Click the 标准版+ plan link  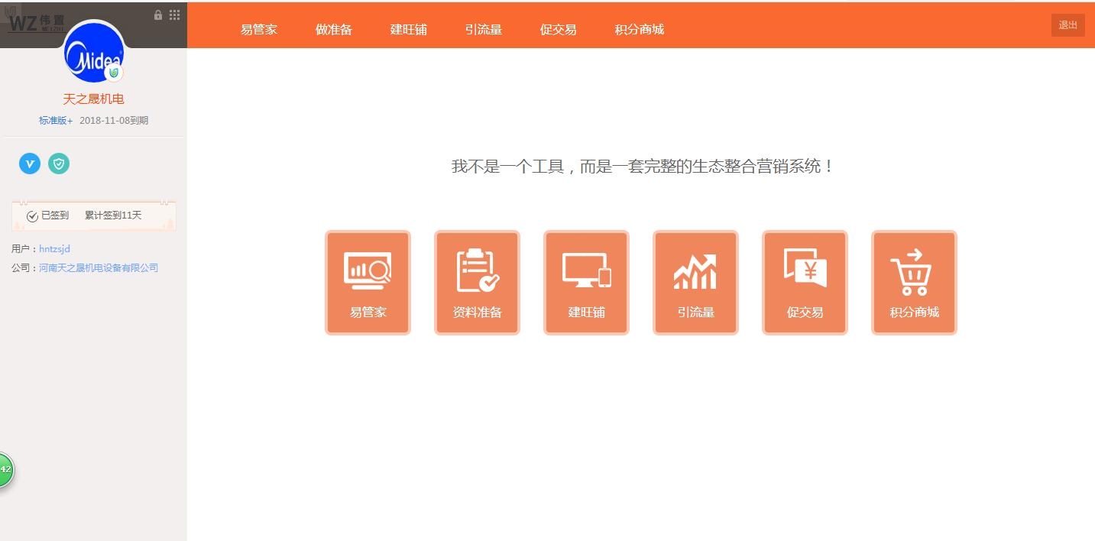tap(56, 121)
